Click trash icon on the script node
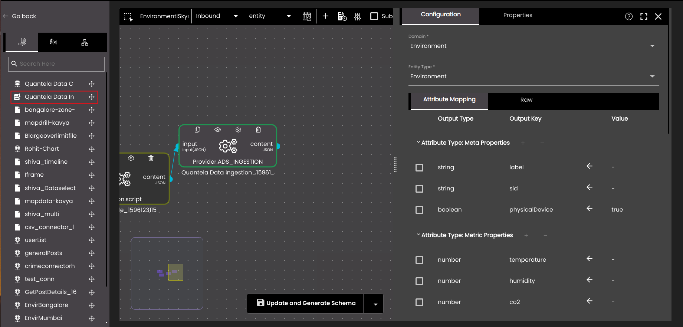Image resolution: width=683 pixels, height=327 pixels. coord(151,158)
